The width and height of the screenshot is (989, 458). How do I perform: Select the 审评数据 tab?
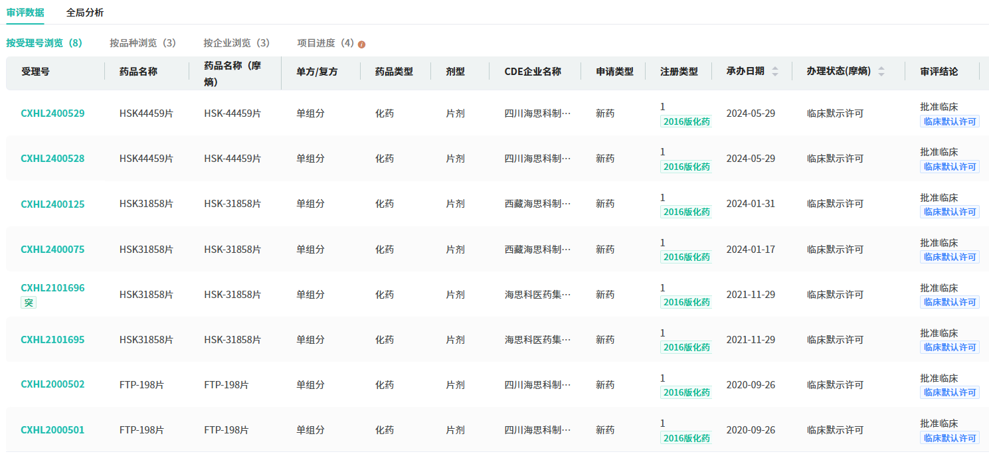[25, 13]
